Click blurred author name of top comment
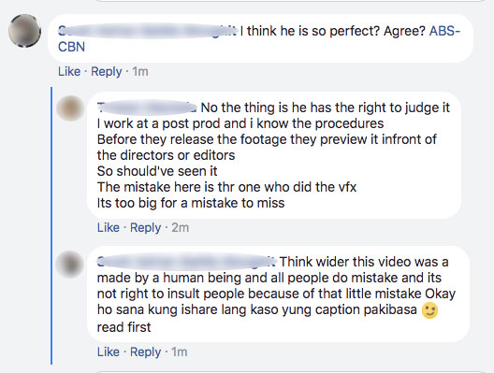 pos(148,31)
